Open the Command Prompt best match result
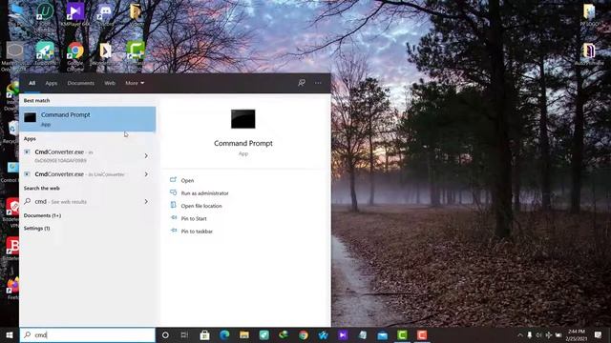Screen dimensions: 611x343 point(88,119)
